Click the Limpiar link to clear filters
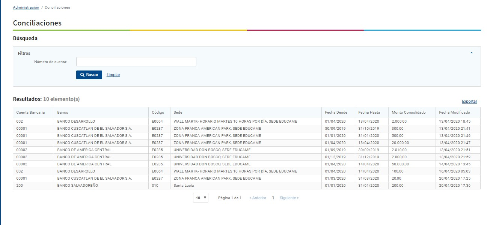The width and height of the screenshot is (493, 225). click(113, 75)
